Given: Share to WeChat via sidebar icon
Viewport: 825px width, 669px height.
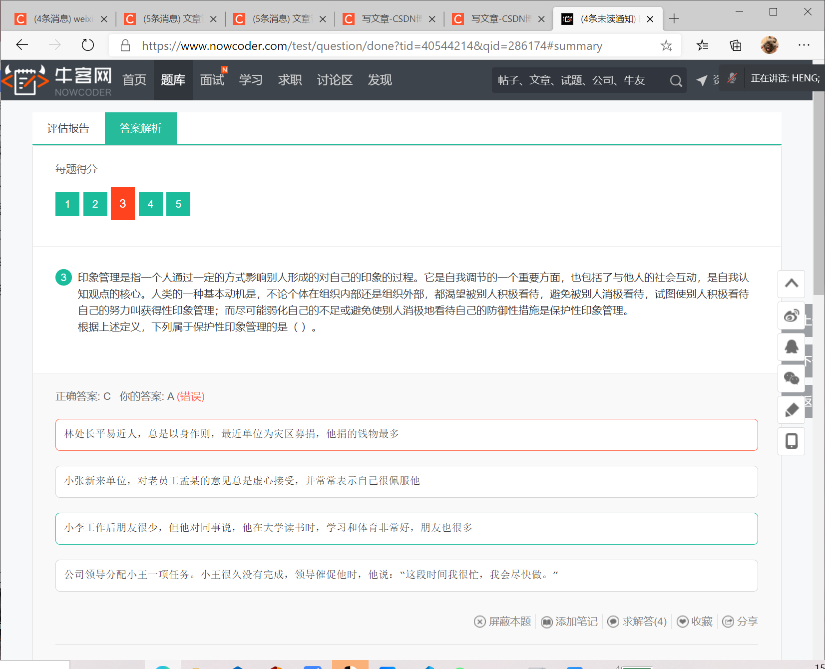Looking at the screenshot, I should 791,378.
